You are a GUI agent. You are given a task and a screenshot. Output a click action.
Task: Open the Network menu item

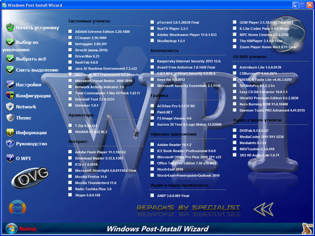coord(26,107)
